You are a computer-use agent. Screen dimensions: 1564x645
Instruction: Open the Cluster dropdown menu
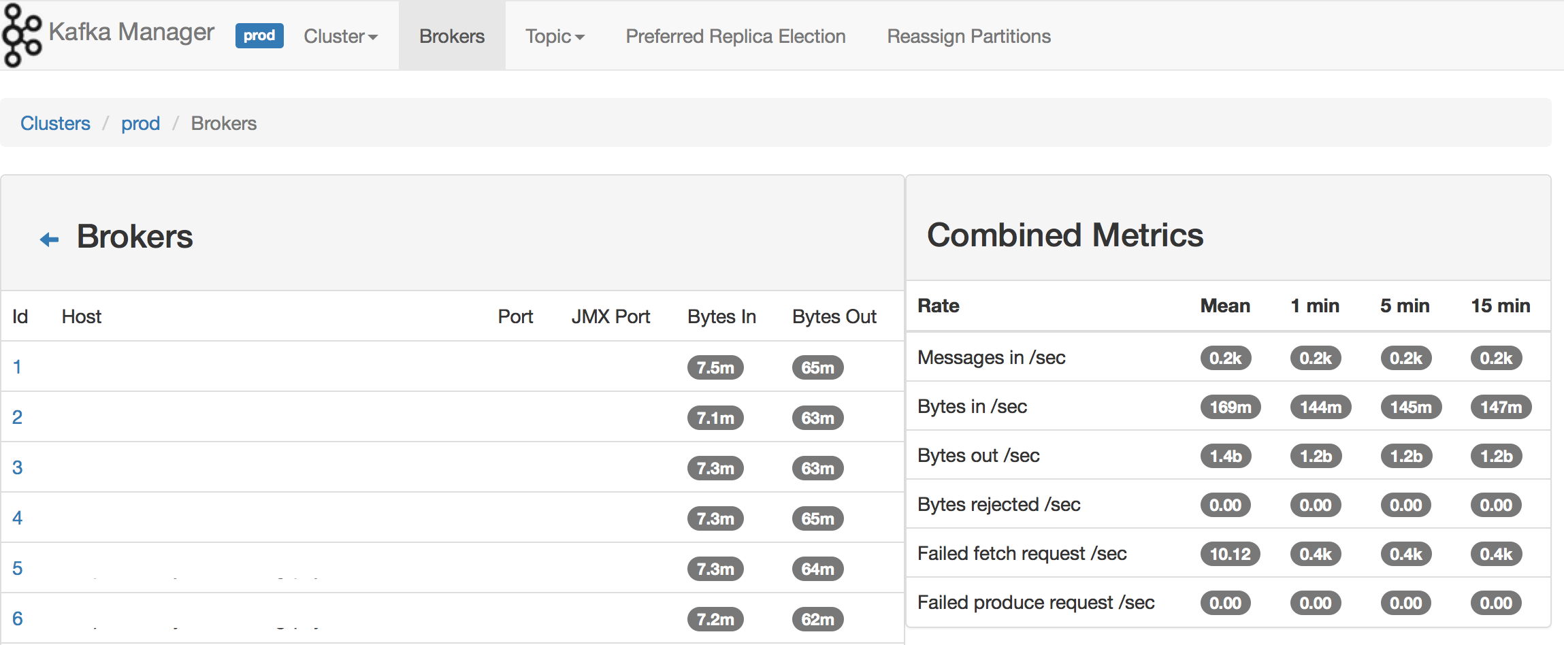point(340,36)
